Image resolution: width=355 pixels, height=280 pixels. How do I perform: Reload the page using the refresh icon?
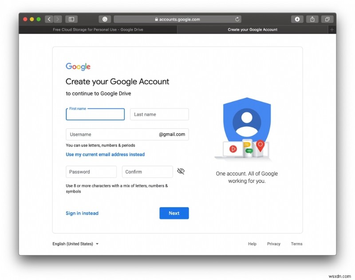coord(237,19)
